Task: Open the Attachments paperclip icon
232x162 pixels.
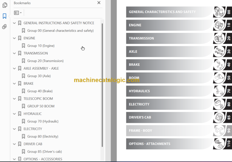Action: tap(5, 27)
